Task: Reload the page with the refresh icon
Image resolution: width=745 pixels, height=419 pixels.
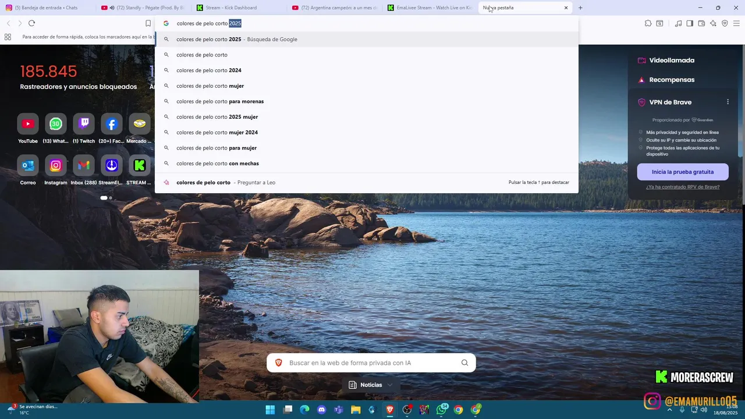Action: 31,23
